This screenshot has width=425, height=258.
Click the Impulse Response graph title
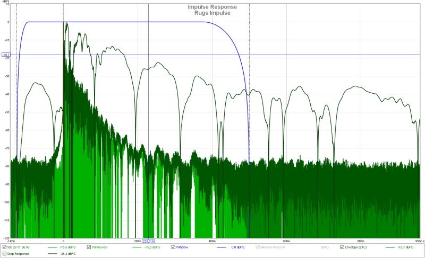point(212,7)
